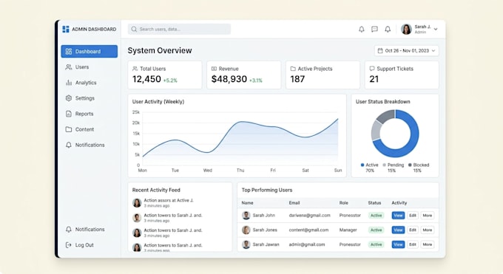This screenshot has width=503, height=274.
Task: Open More options for Sarah Jones
Action: click(428, 230)
